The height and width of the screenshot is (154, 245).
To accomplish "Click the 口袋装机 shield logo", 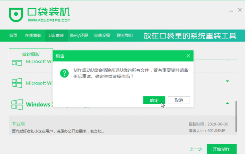I will tap(16, 15).
